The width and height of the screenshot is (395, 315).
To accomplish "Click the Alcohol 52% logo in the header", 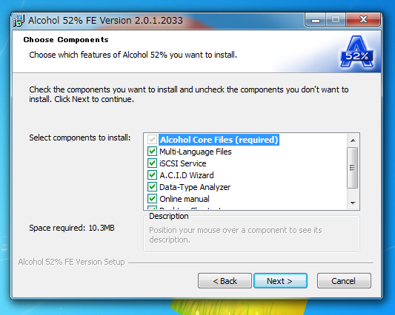I will point(356,52).
